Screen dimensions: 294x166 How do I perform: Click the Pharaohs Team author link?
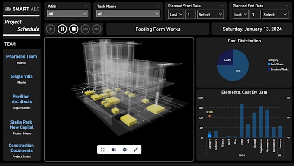[22, 57]
